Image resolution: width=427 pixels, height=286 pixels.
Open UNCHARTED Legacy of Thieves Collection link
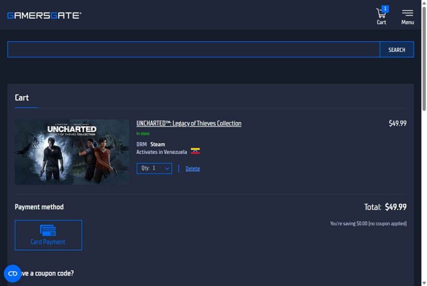[189, 123]
